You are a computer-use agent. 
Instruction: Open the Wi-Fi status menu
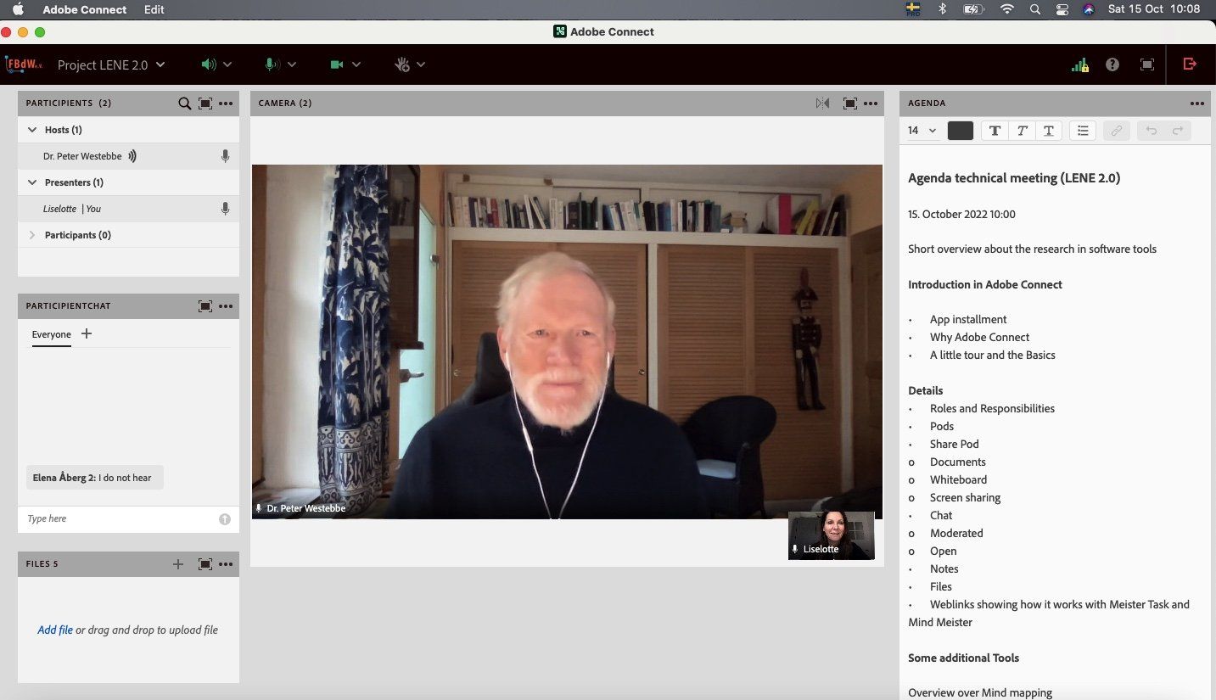(1007, 9)
